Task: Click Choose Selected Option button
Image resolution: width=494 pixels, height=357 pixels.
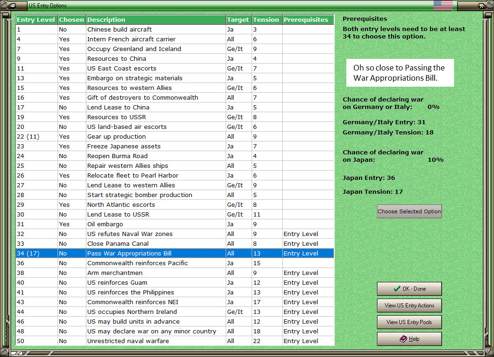Action: pos(409,211)
